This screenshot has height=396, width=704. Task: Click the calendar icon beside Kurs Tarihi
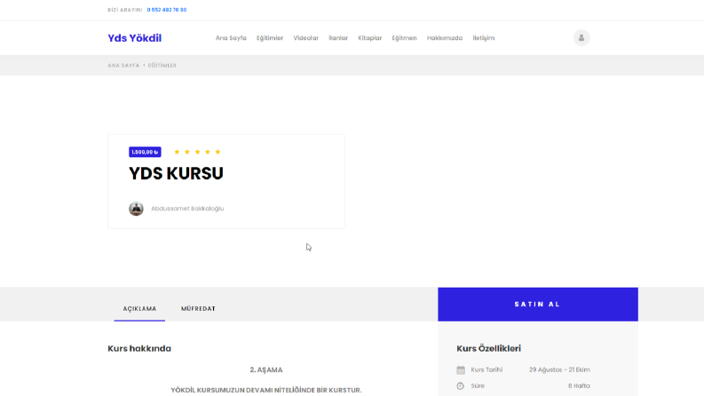pyautogui.click(x=461, y=370)
